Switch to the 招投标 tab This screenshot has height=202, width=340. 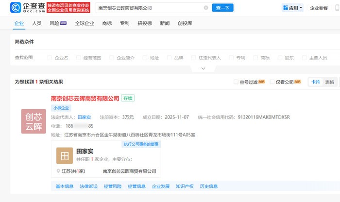coord(145,23)
